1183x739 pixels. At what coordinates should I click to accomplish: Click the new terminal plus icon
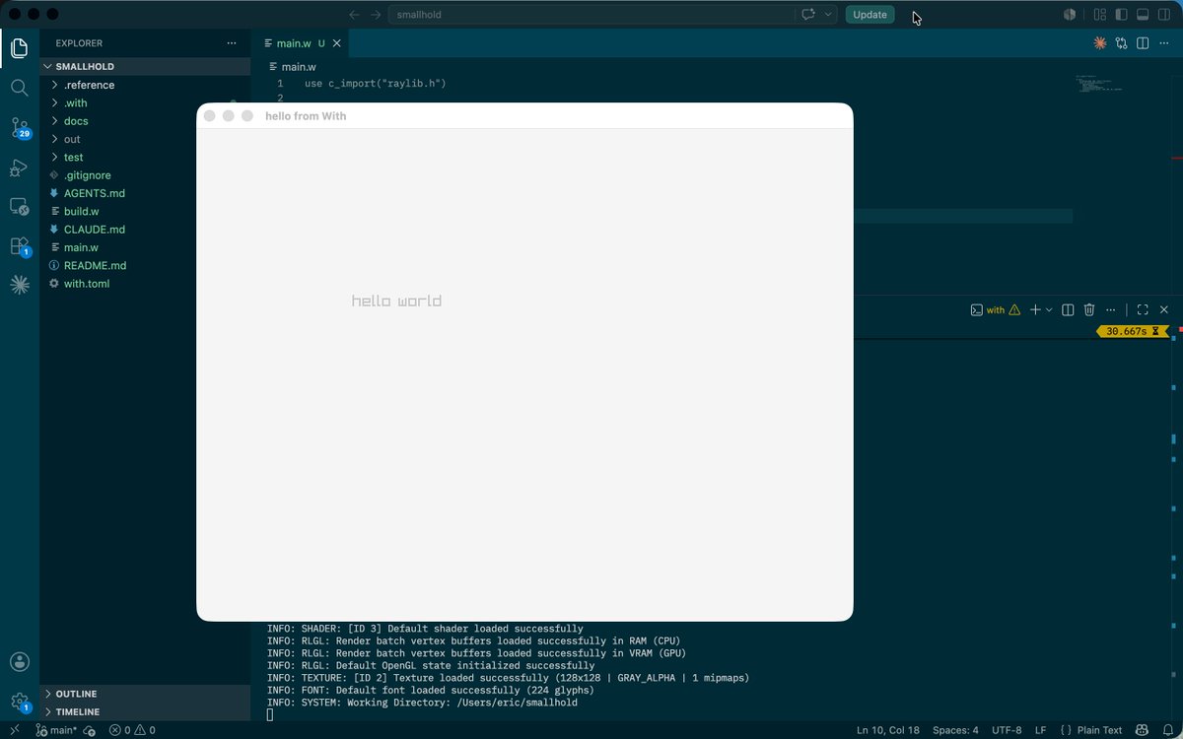(1035, 309)
